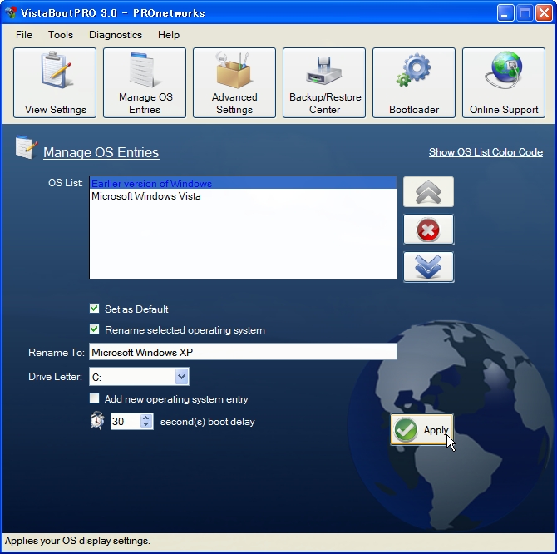Open Online Support globe button
Image resolution: width=557 pixels, height=554 pixels.
(x=504, y=82)
